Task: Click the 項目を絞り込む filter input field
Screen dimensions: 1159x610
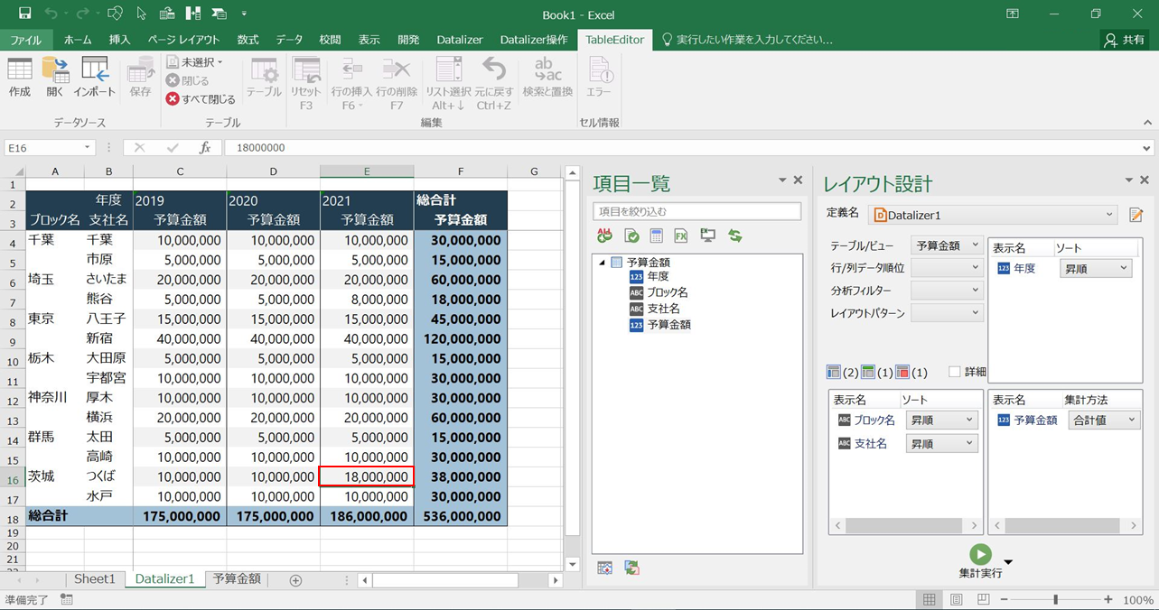Action: click(696, 211)
